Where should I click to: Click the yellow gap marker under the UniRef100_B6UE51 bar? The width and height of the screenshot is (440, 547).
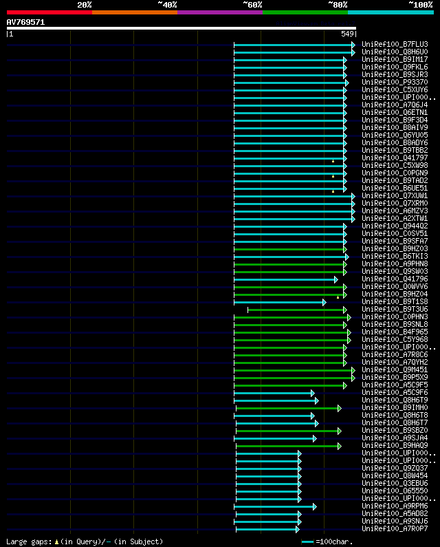pos(333,191)
